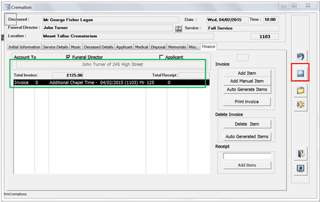
Task: Click the Add Items receipt button
Action: point(247,165)
